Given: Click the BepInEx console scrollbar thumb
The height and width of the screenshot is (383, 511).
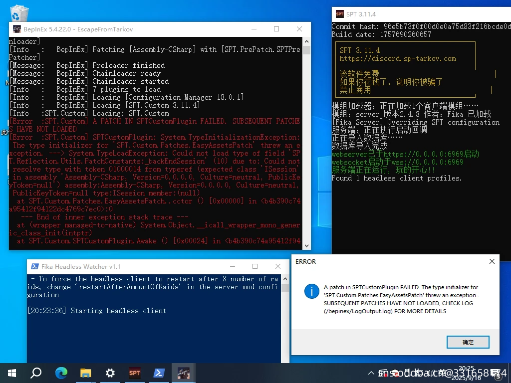Looking at the screenshot, I should click(306, 50).
